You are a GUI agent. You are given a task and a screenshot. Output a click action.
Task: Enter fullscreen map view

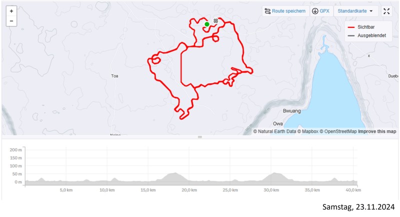pos(386,11)
